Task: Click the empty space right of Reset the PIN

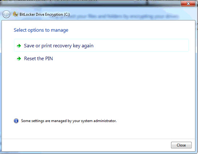Action: tap(121, 58)
